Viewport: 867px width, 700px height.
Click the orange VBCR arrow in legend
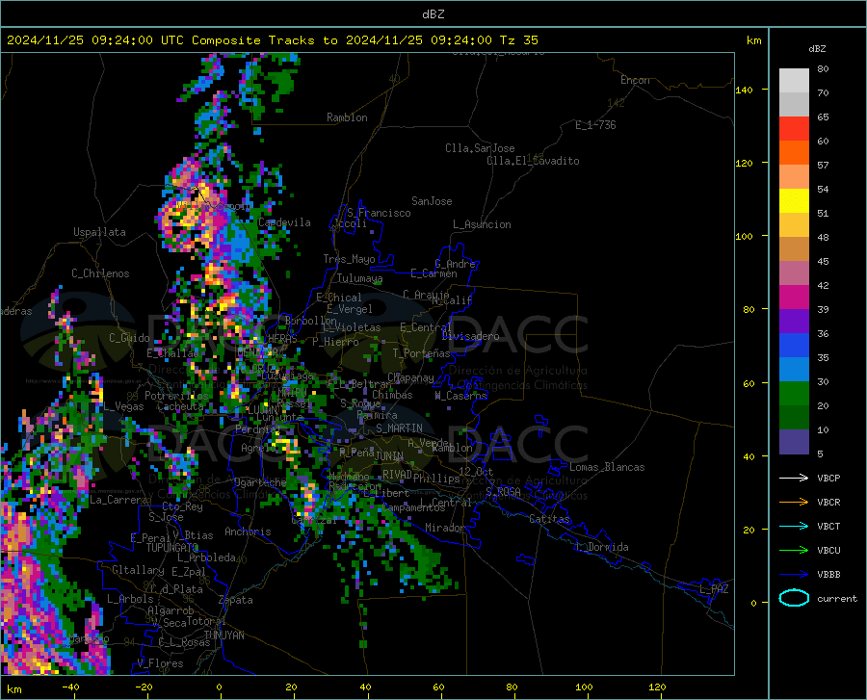(794, 502)
